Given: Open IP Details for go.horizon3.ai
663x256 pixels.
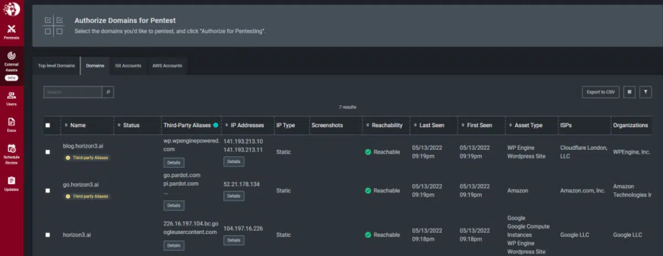Looking at the screenshot, I should click(x=234, y=196).
